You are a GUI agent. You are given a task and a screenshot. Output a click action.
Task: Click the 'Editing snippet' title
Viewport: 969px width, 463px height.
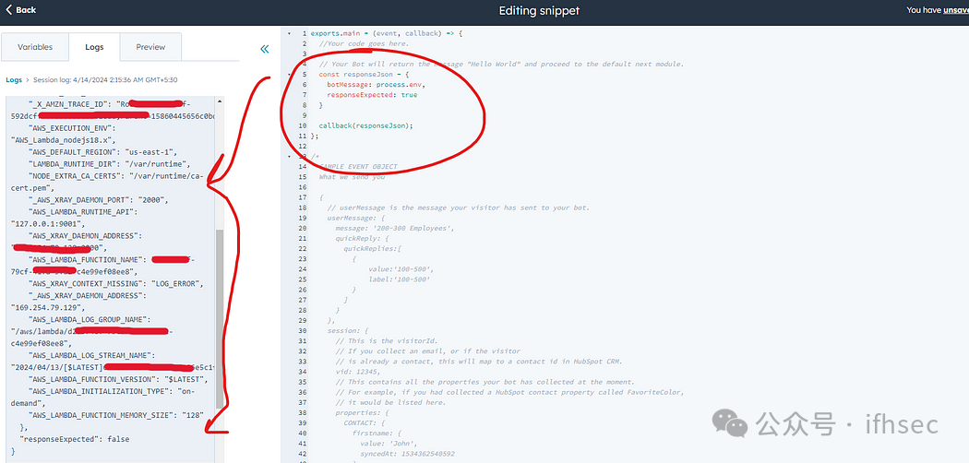(540, 10)
